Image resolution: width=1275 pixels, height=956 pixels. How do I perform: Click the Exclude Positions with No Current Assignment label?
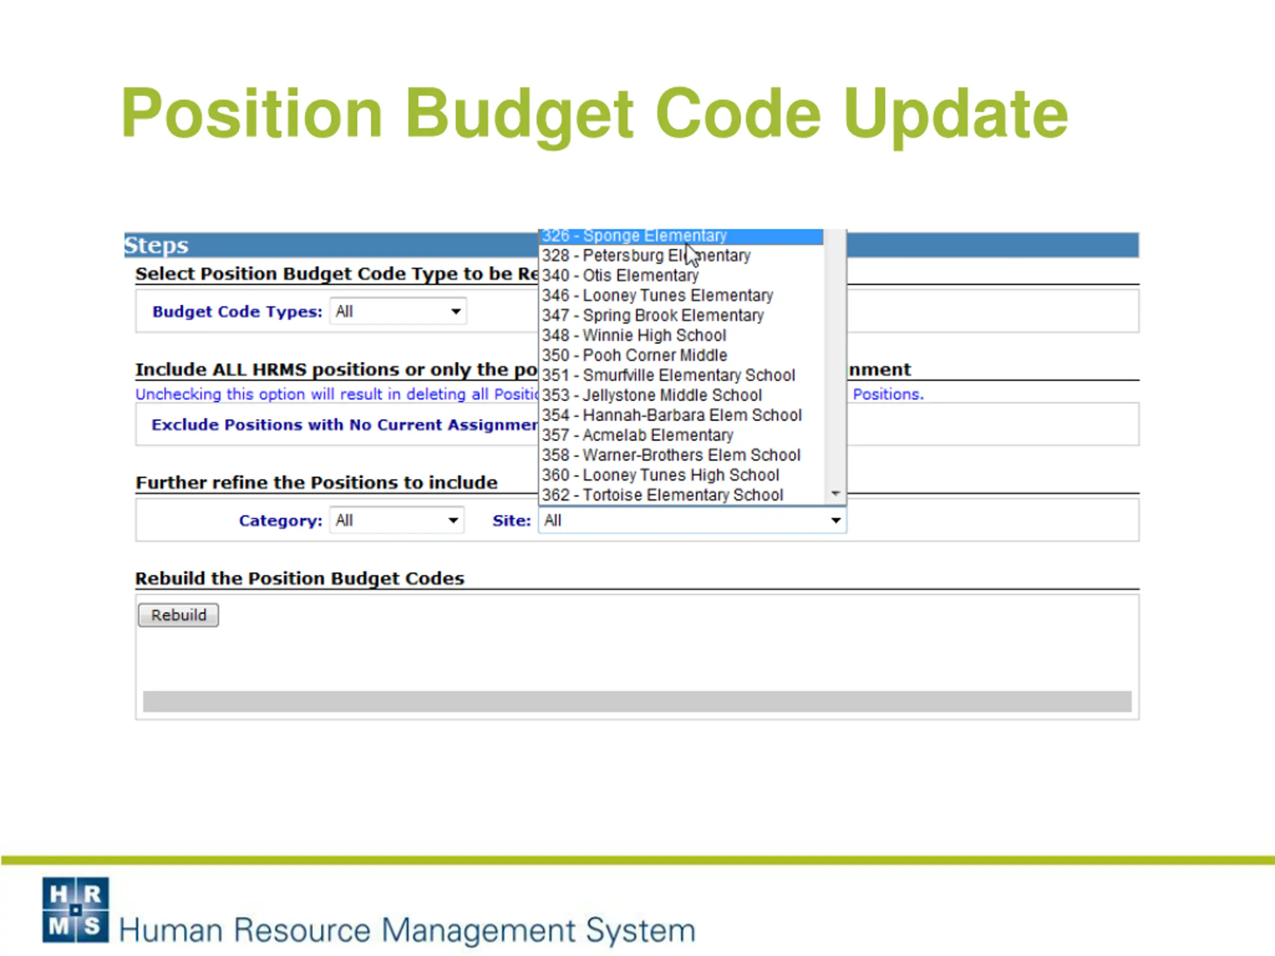[344, 425]
